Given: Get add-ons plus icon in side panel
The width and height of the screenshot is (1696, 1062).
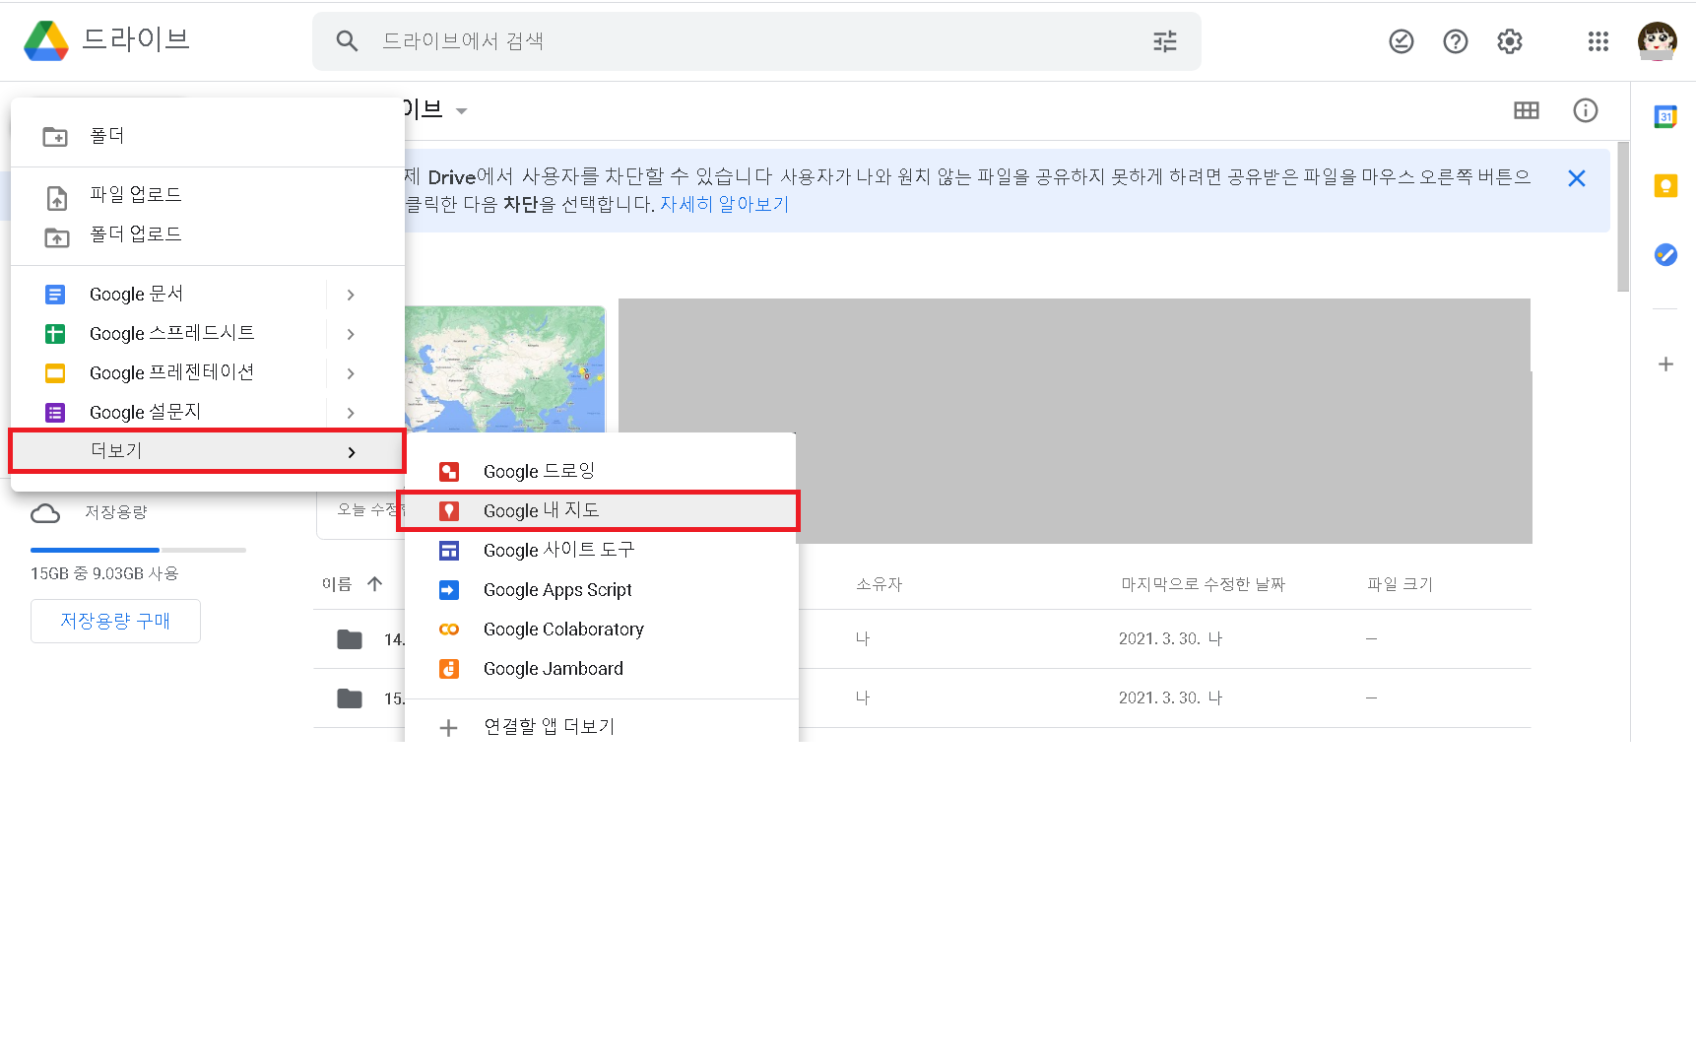Looking at the screenshot, I should click(x=1665, y=364).
